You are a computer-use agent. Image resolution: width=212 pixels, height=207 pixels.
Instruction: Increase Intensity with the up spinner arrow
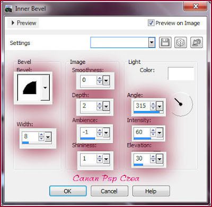(x=153, y=130)
